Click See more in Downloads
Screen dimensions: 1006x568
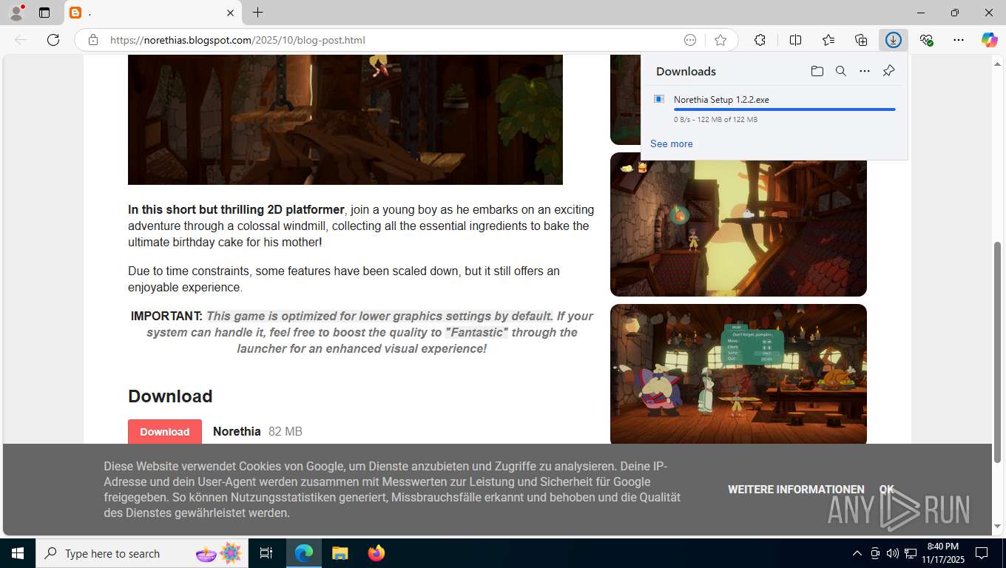[x=672, y=143]
